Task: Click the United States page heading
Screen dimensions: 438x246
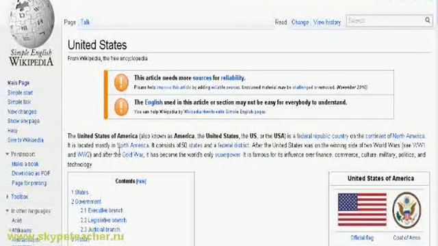Action: click(97, 45)
